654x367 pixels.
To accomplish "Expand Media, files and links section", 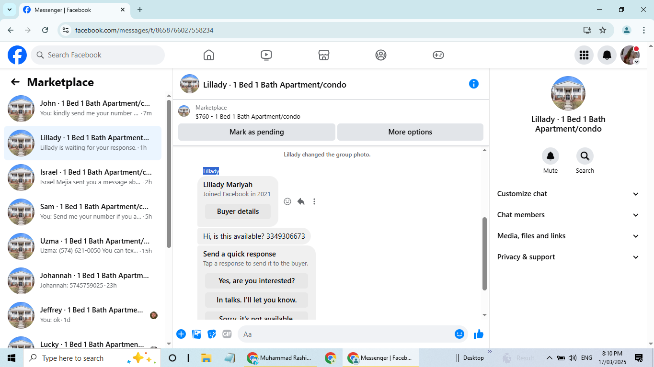I will (568, 236).
